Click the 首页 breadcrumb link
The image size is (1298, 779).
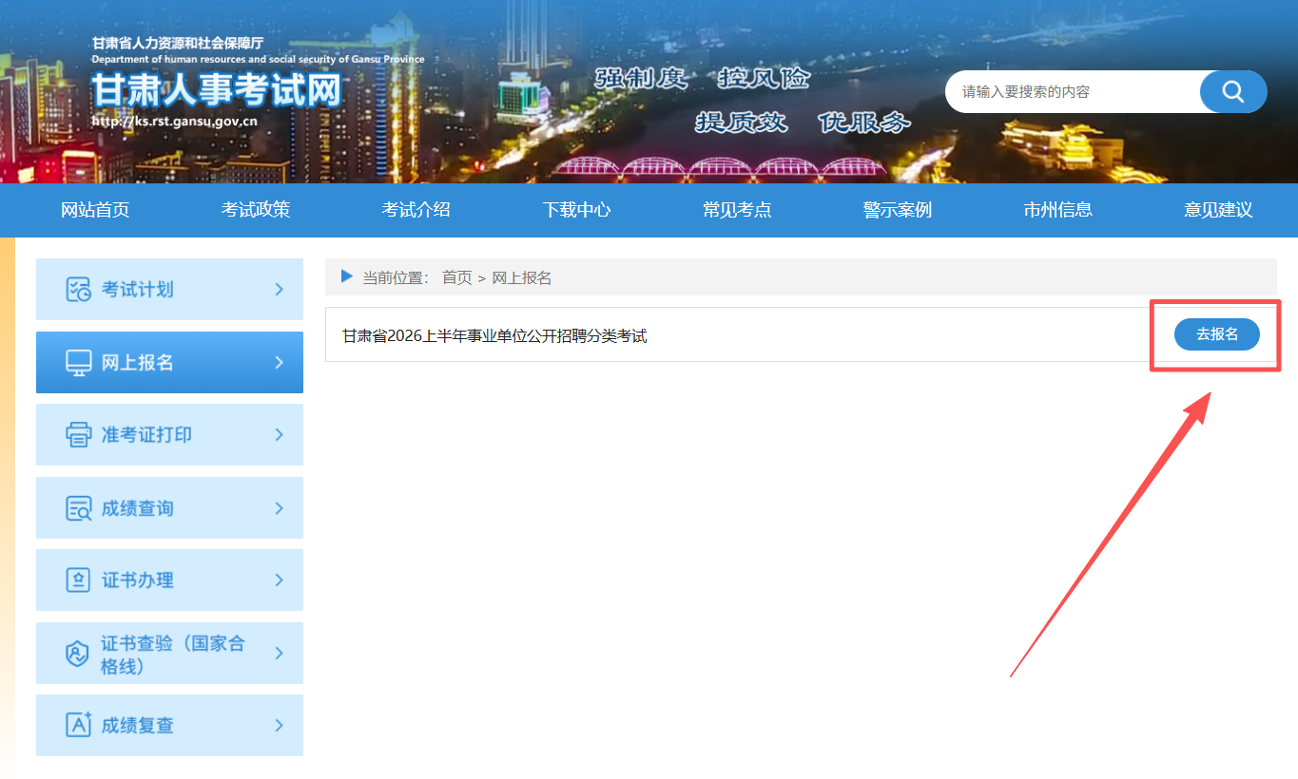coord(456,277)
